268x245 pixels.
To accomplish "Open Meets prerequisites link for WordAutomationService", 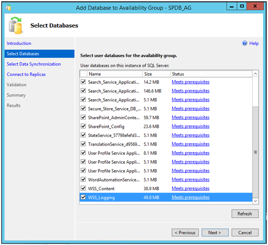I will tap(191, 179).
